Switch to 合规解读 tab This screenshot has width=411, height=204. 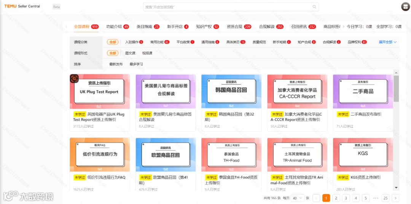pos(271,27)
